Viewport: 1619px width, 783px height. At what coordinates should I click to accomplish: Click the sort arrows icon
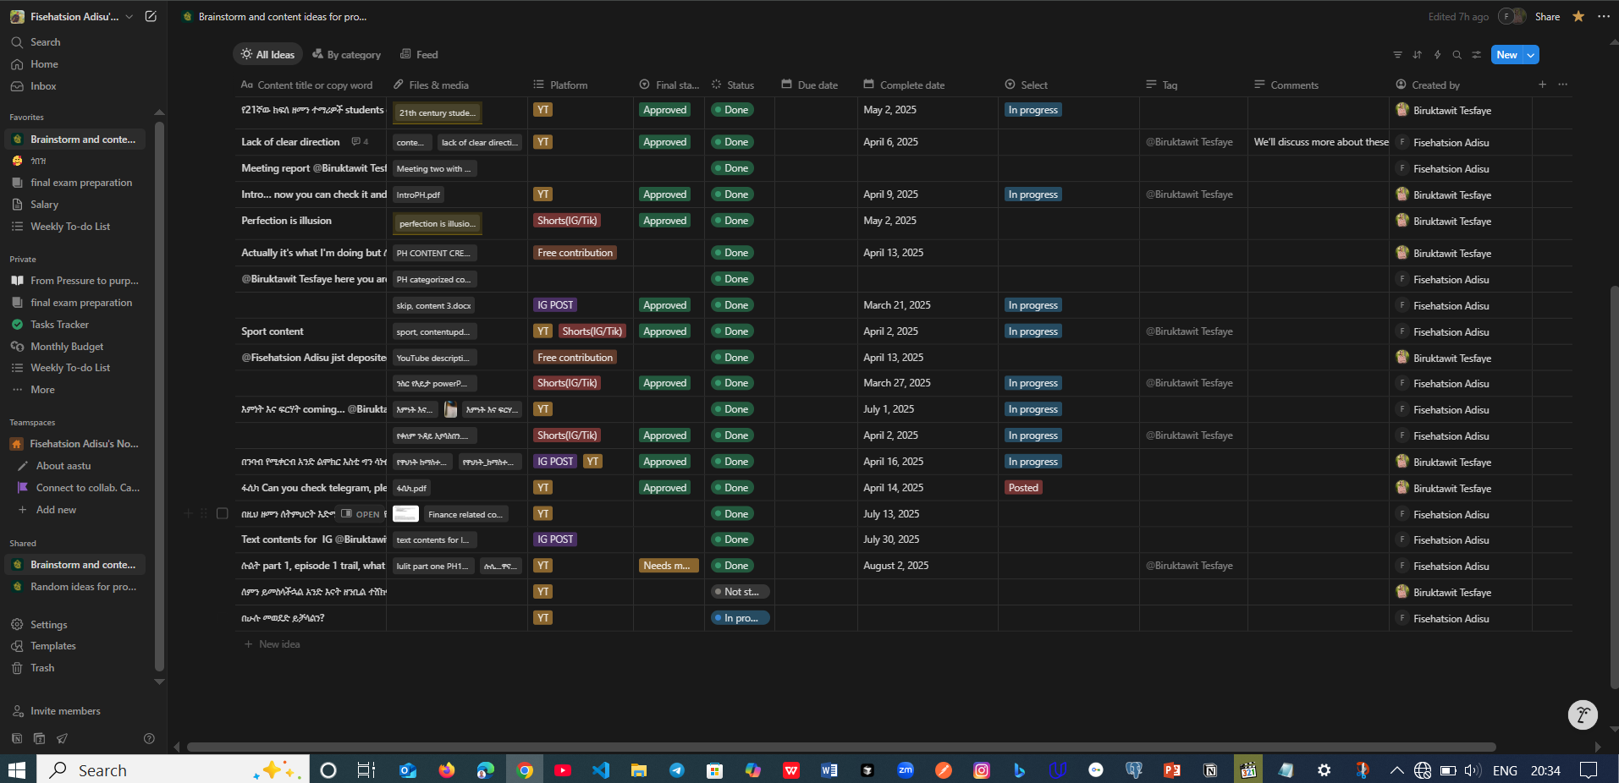(1418, 55)
